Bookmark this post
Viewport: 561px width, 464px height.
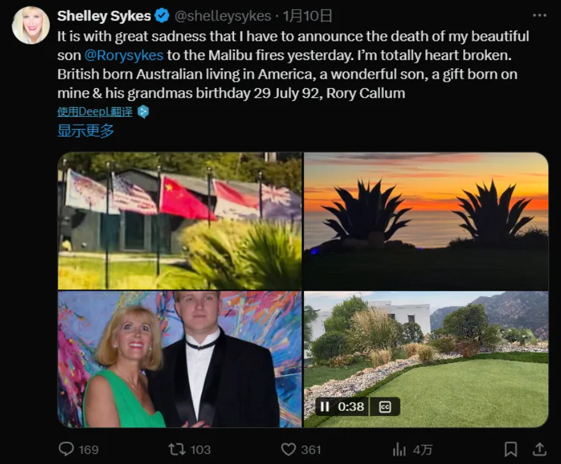(510, 449)
